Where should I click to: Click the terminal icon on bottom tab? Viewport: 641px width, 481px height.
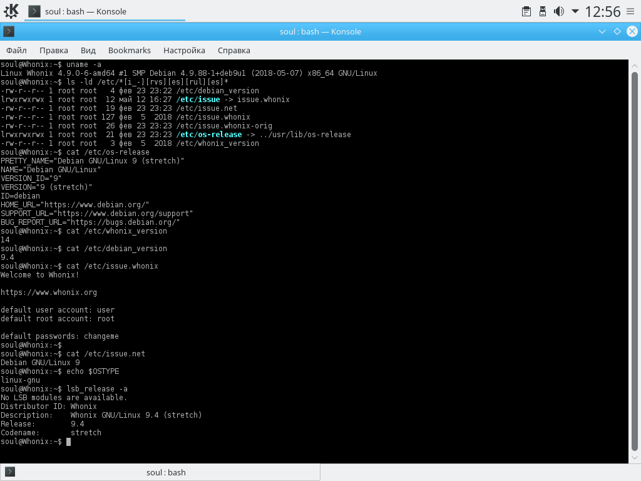(10, 472)
